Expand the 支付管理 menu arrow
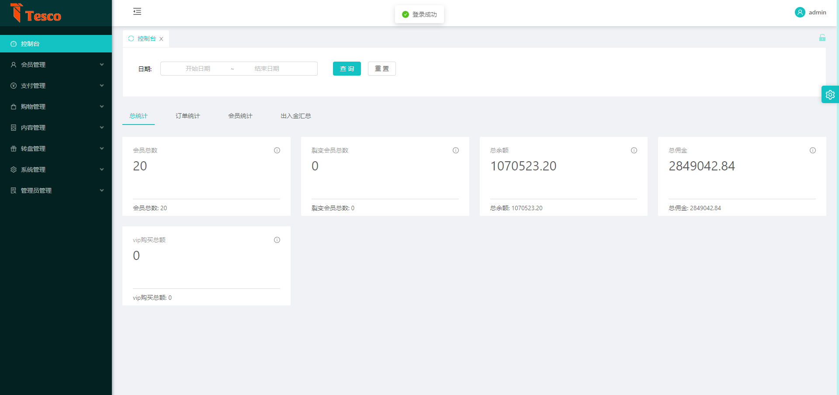This screenshot has height=395, width=839. (102, 86)
